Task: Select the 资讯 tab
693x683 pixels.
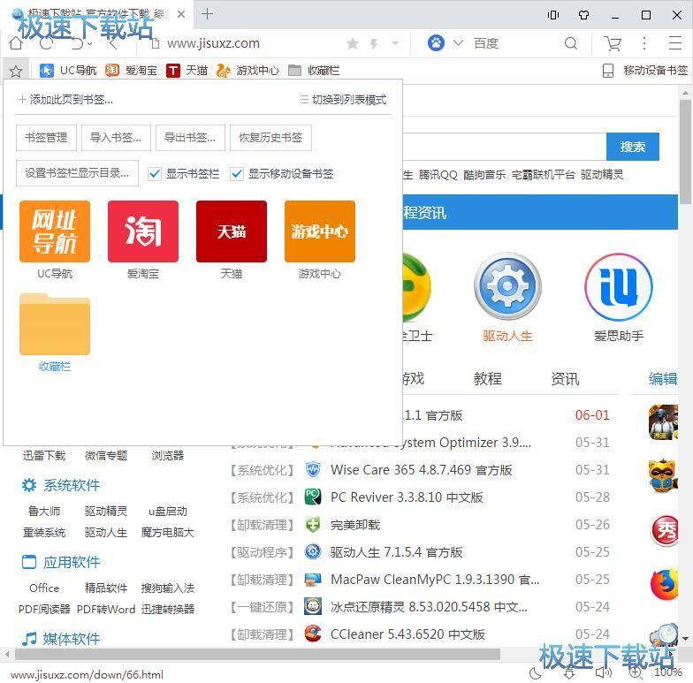Action: (565, 379)
